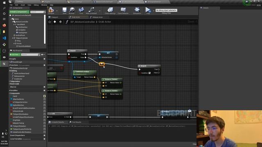Collapse the Grabbing category
Image resolution: width=262 pixels, height=147 pixels.
(x=10, y=71)
